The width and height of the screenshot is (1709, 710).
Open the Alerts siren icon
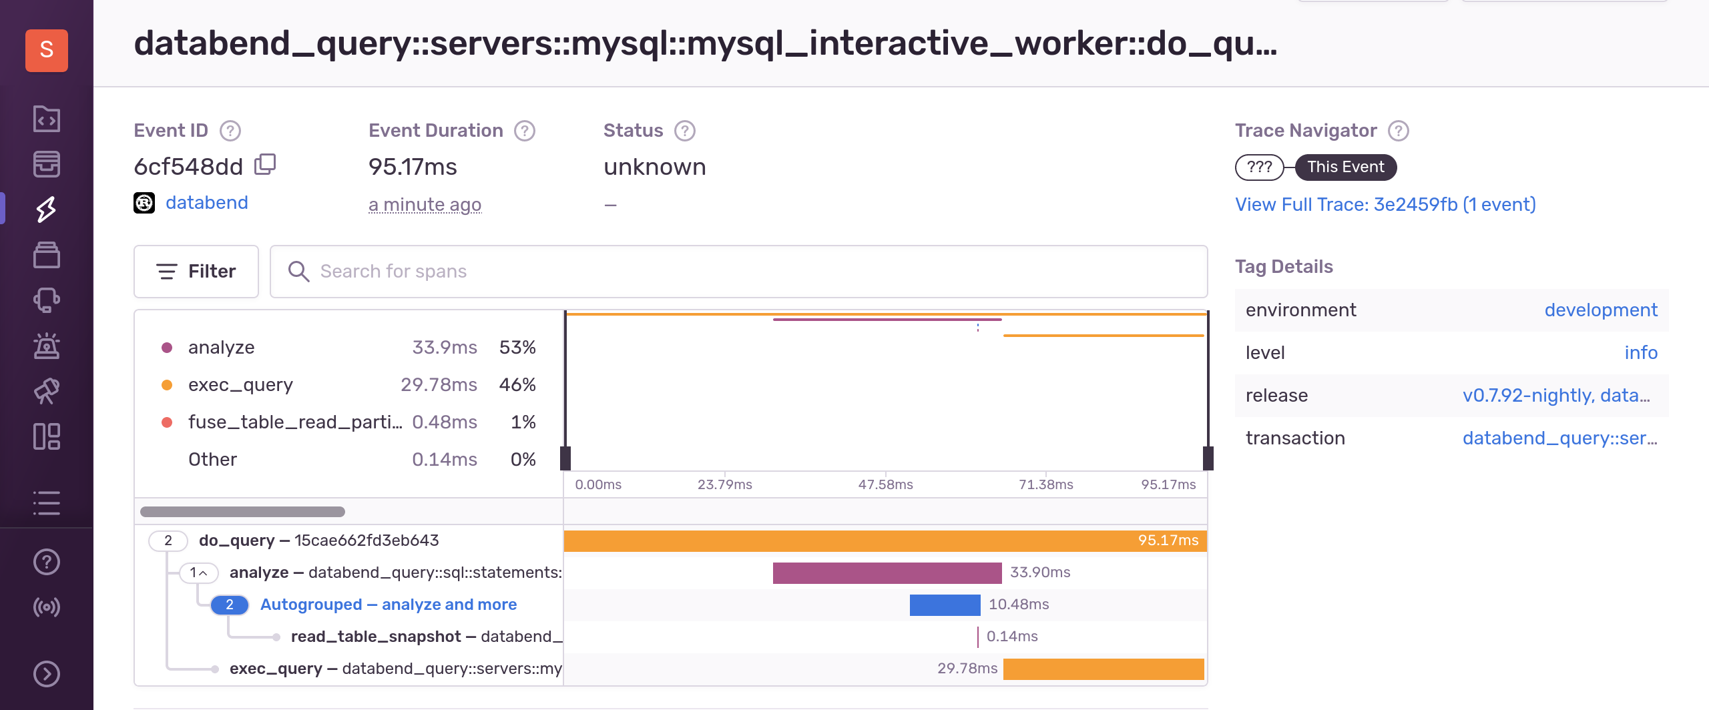coord(46,346)
